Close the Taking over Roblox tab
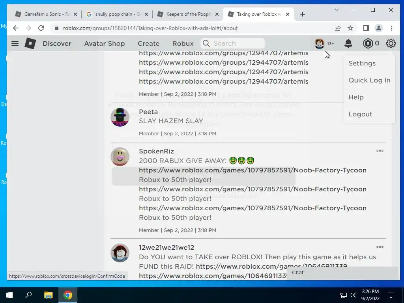This screenshot has width=404, height=303. pyautogui.click(x=288, y=14)
